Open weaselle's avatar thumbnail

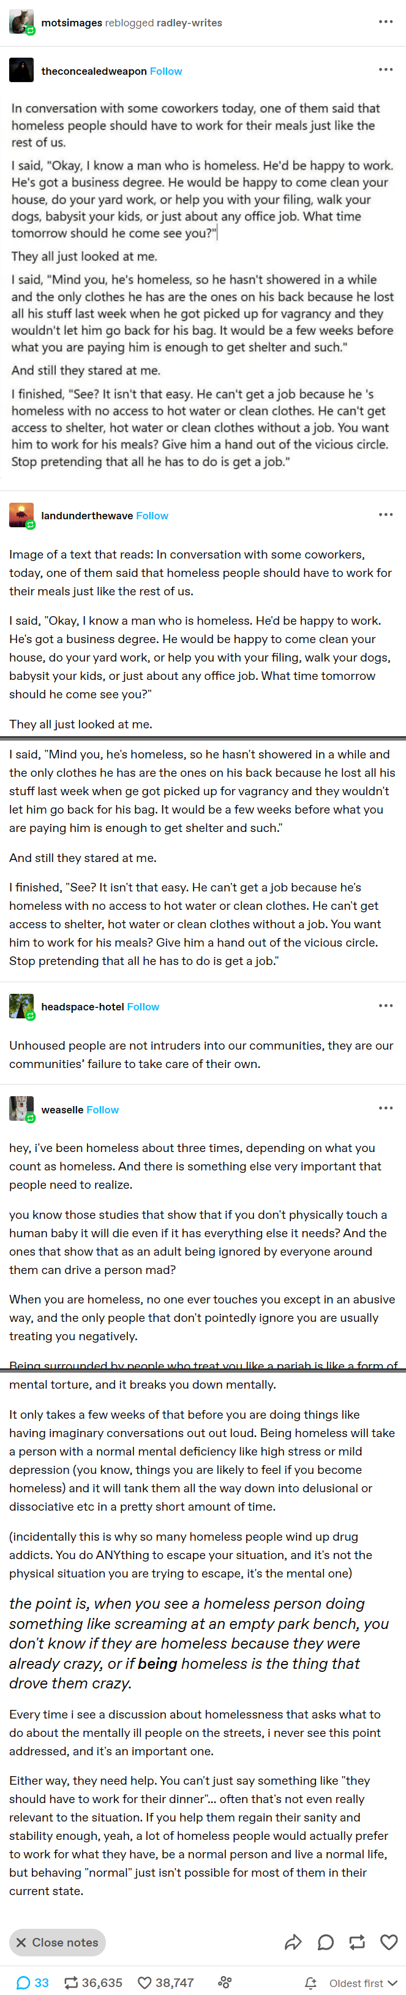tap(21, 1109)
